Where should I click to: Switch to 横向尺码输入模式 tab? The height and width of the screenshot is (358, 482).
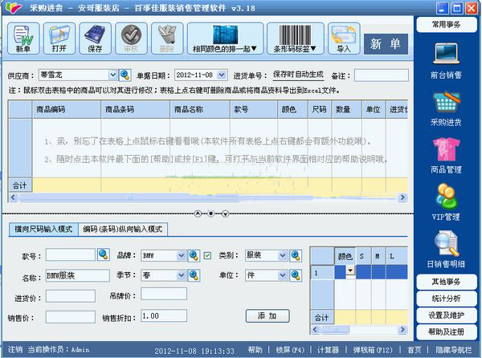click(43, 229)
